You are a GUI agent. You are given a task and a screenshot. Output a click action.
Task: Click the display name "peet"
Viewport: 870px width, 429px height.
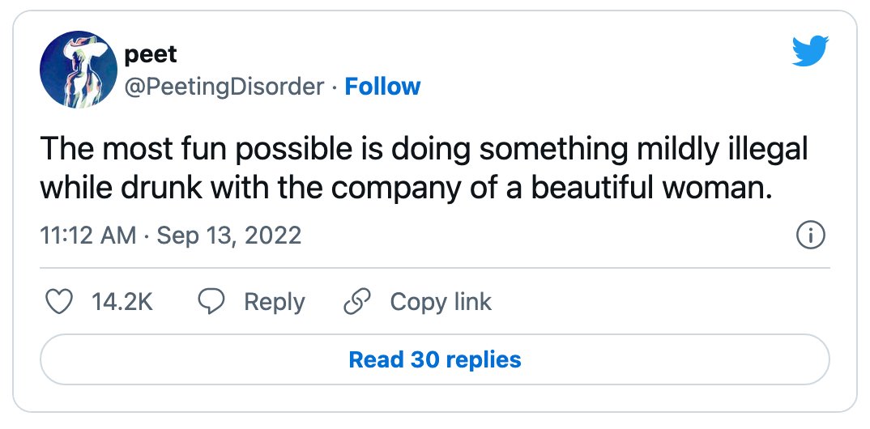click(x=151, y=54)
